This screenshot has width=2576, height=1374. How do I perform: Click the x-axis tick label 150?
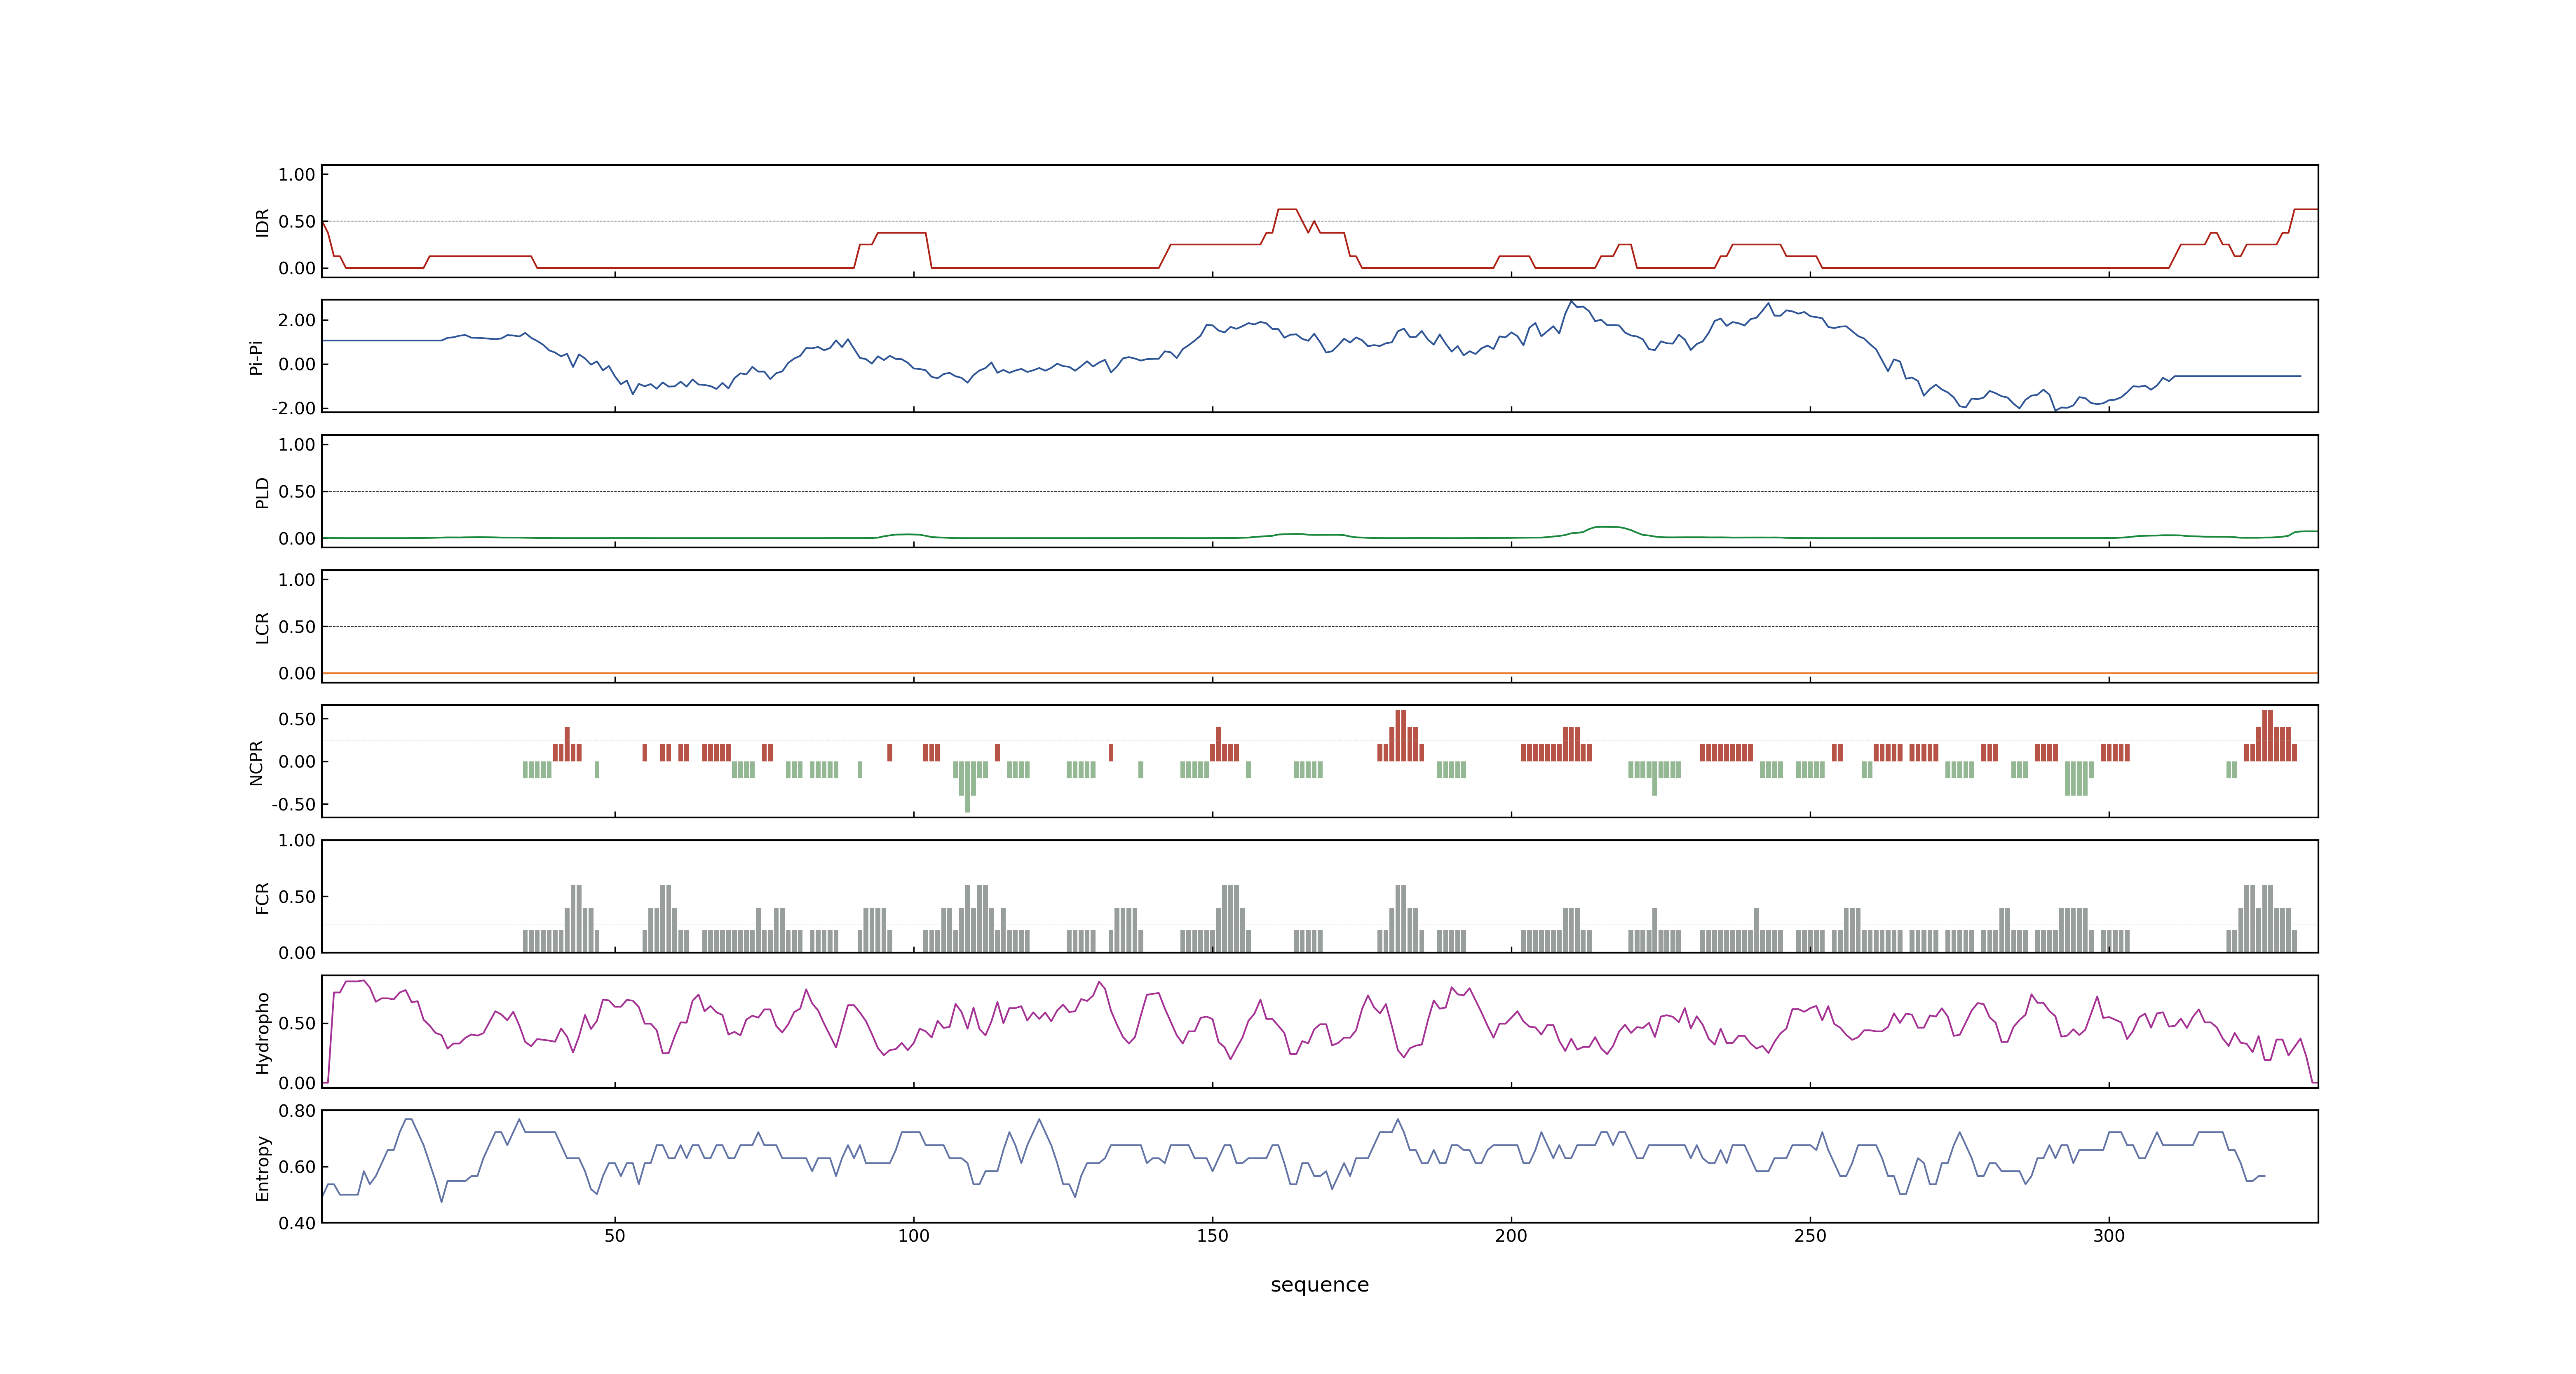1212,1236
